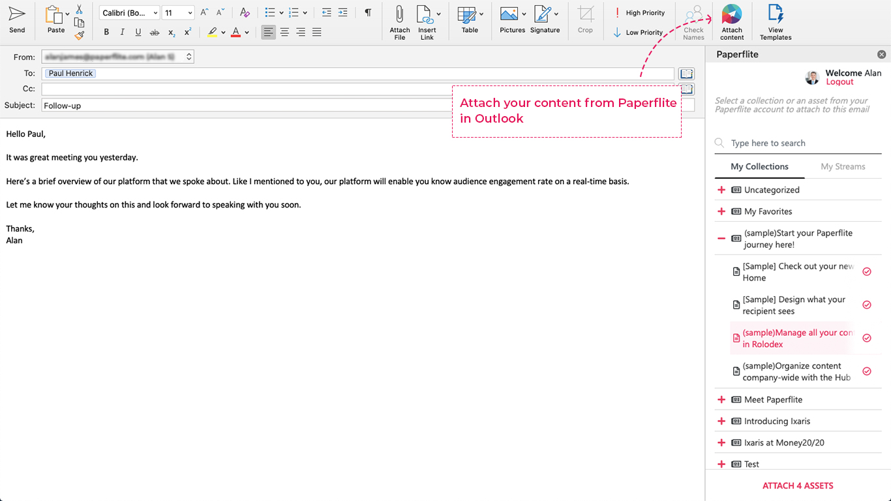Open numbered list style dropdown arrow
This screenshot has height=501, width=891.
[305, 13]
